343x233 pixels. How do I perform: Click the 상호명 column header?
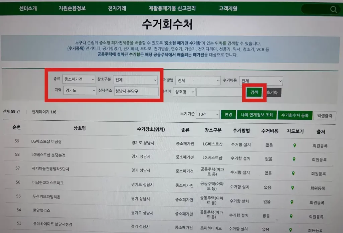(80, 128)
